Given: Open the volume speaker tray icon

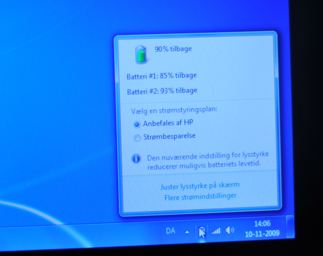Looking at the screenshot, I should (230, 230).
